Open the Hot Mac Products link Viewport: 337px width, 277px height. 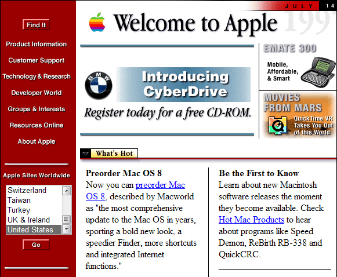pyautogui.click(x=251, y=220)
